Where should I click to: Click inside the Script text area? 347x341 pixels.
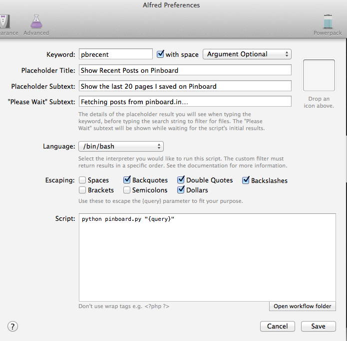(x=207, y=257)
